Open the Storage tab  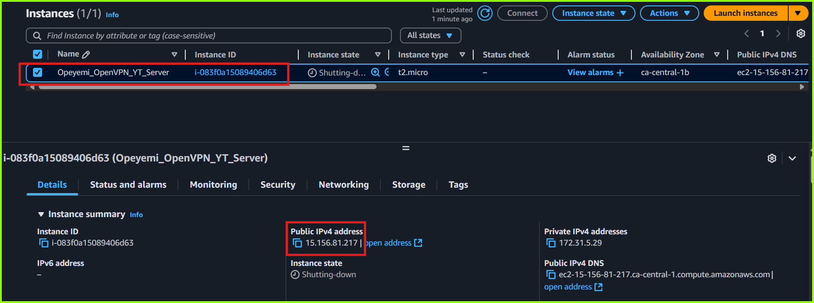coord(409,185)
